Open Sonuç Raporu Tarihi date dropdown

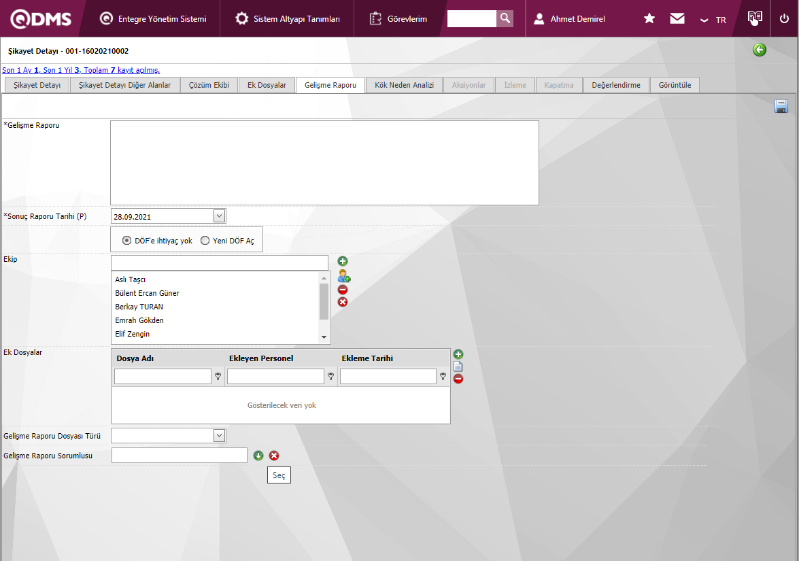(x=219, y=216)
